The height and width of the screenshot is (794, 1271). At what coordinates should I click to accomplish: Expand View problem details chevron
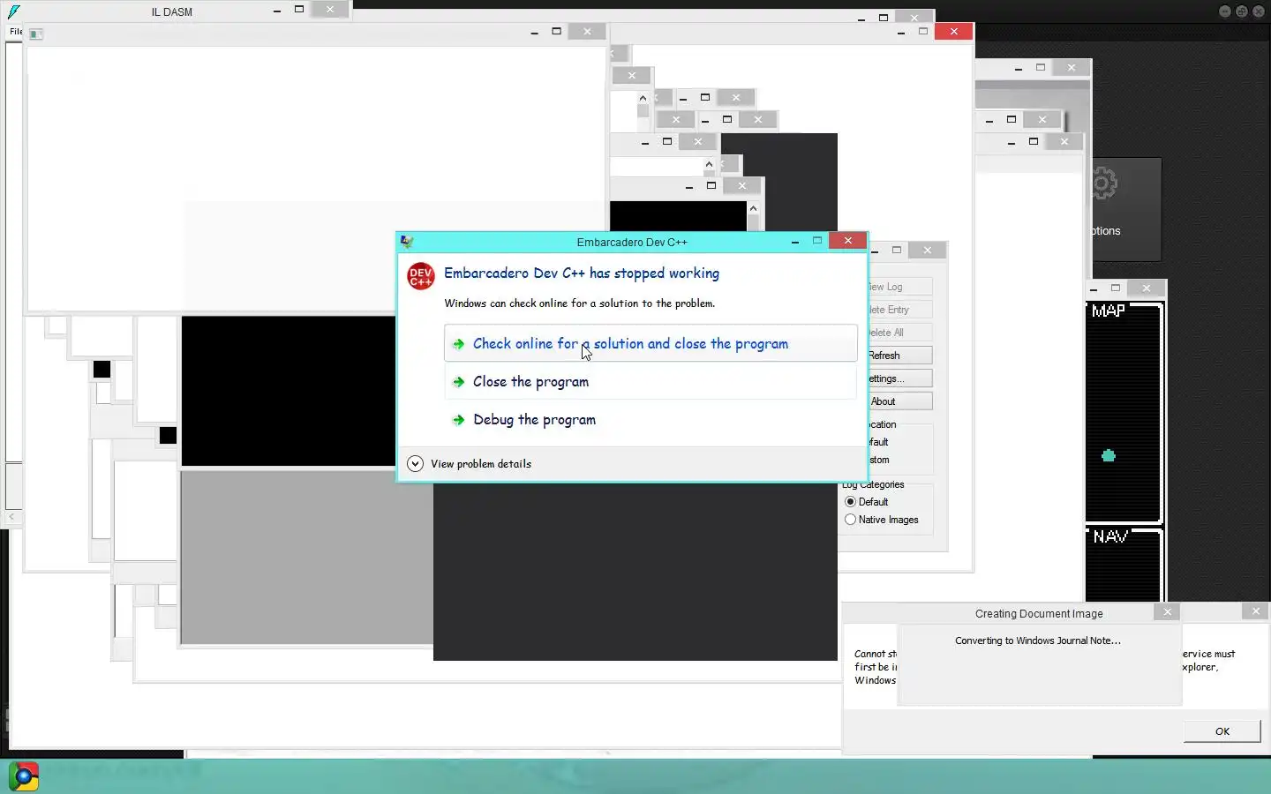click(415, 463)
